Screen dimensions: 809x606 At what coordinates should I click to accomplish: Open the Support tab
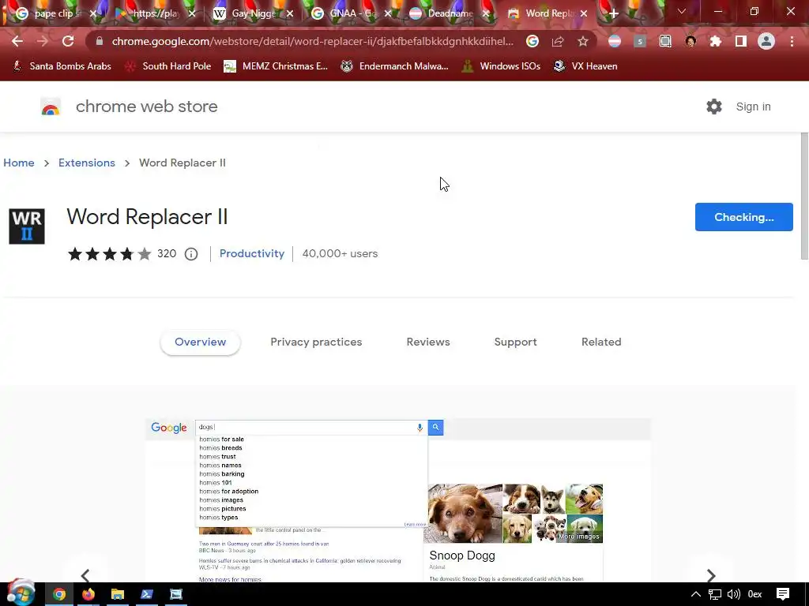point(515,342)
